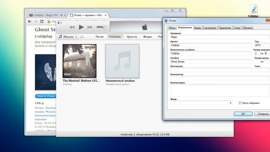Open the Параметры tab
The image size is (270, 152).
(225, 28)
